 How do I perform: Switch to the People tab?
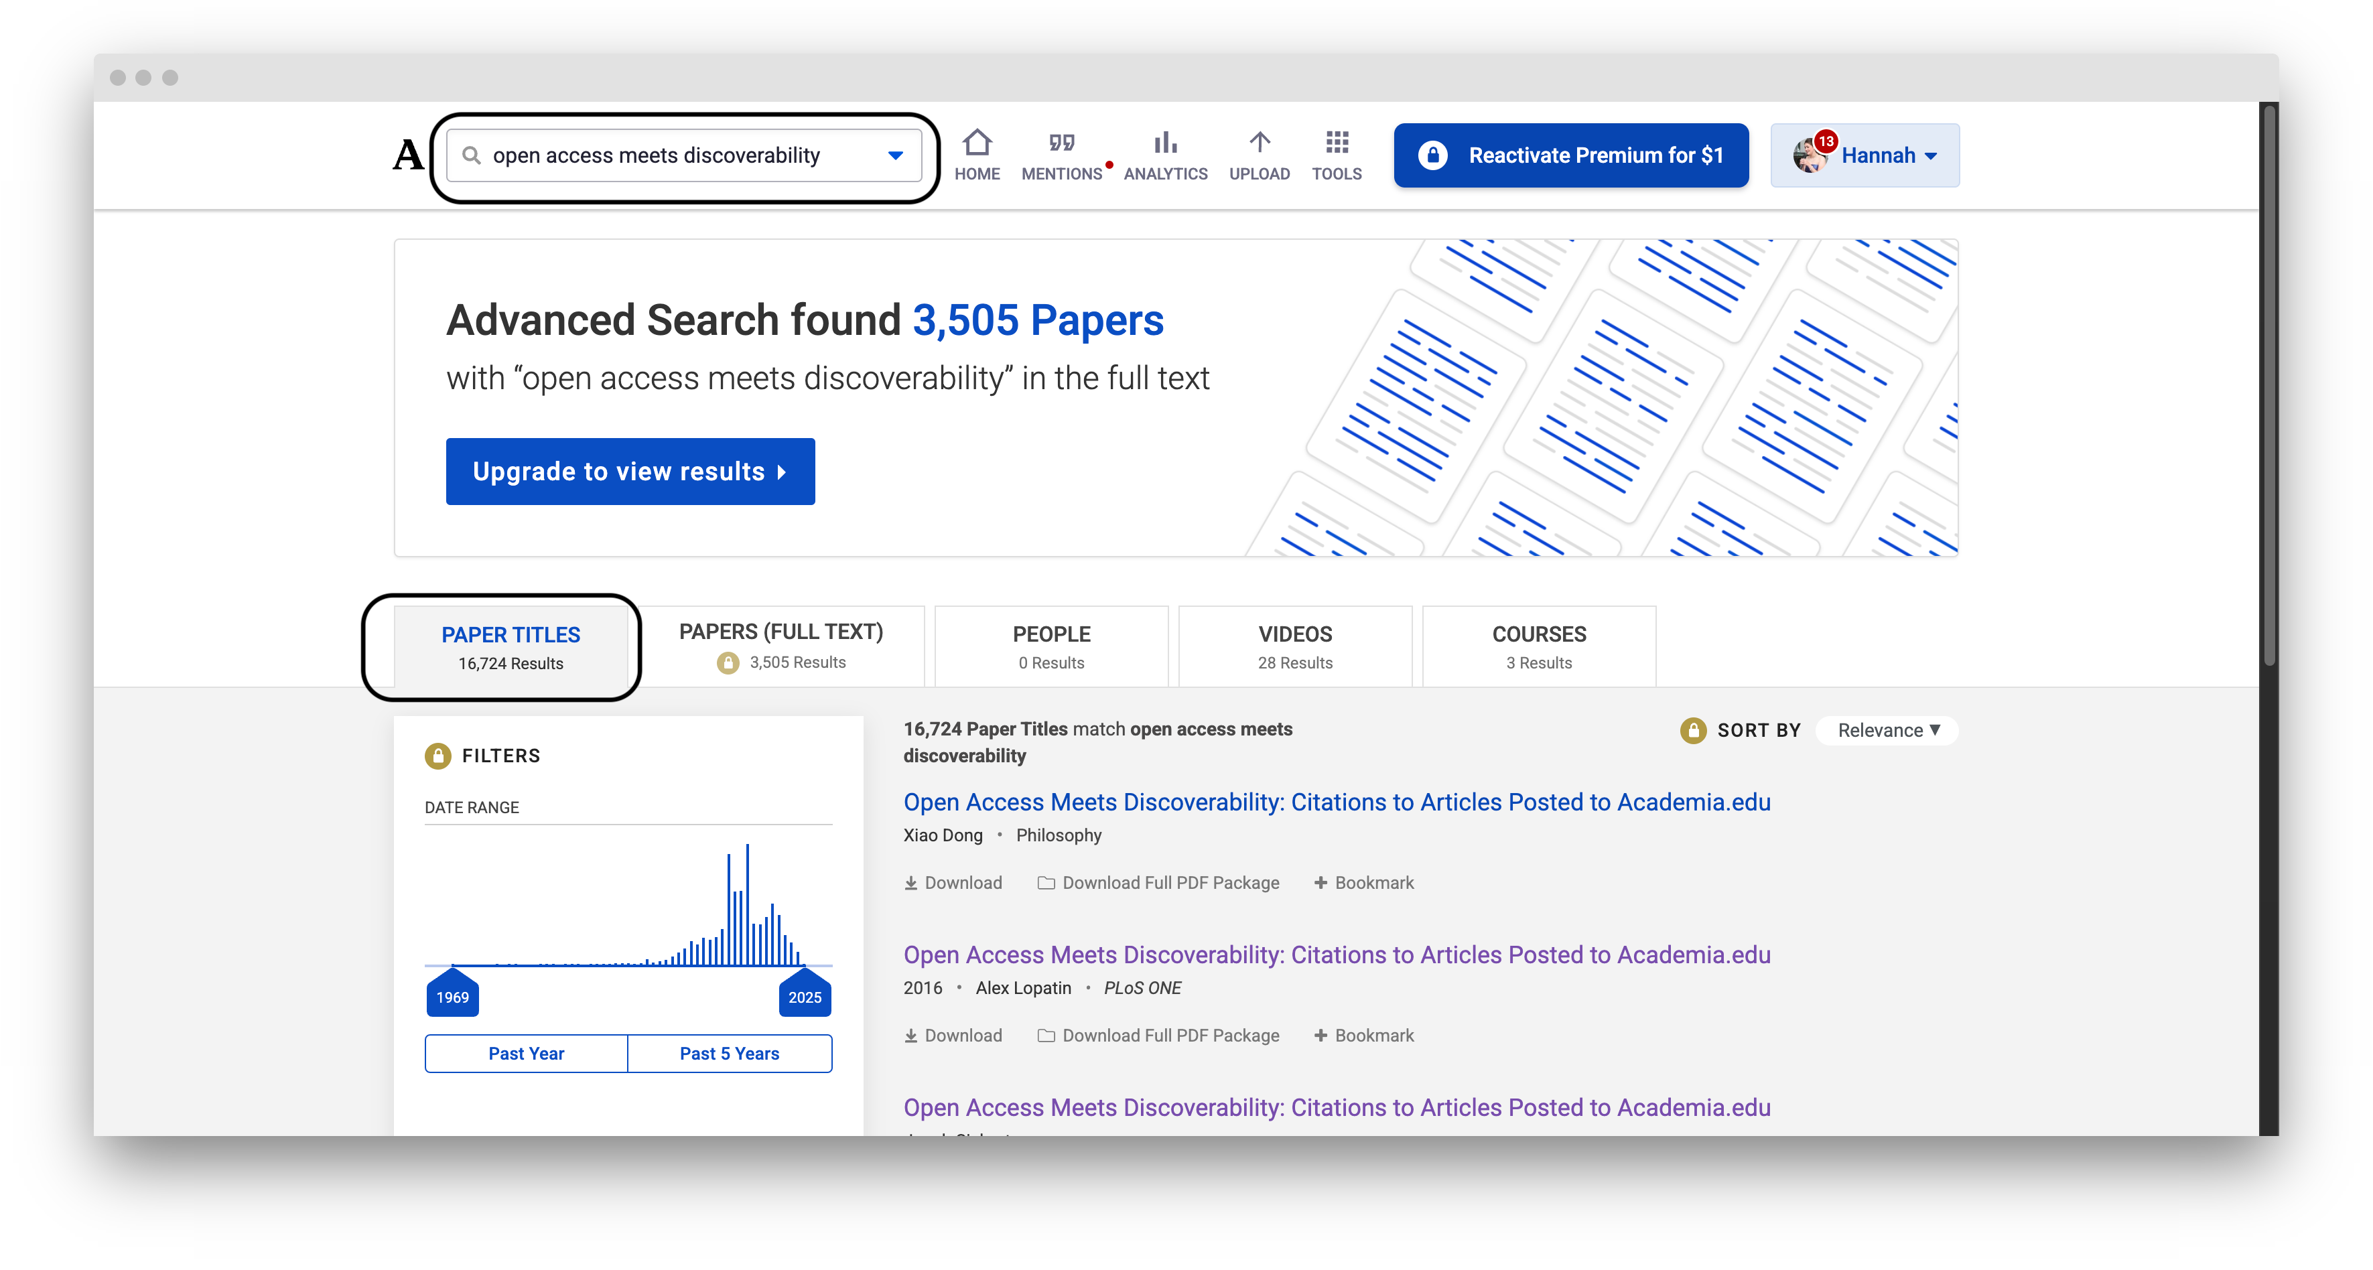click(x=1051, y=646)
